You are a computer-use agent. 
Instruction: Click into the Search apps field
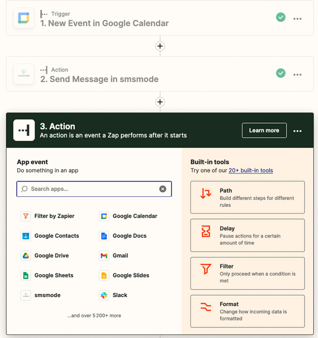pos(94,189)
